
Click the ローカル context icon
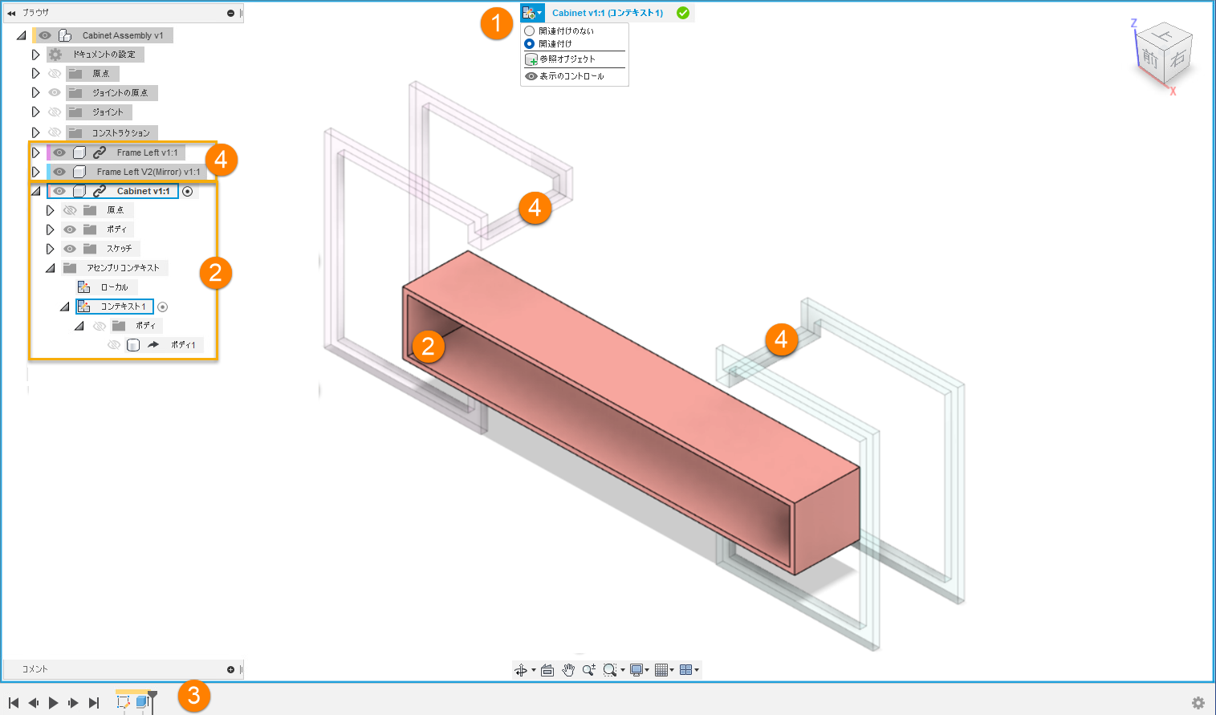83,287
